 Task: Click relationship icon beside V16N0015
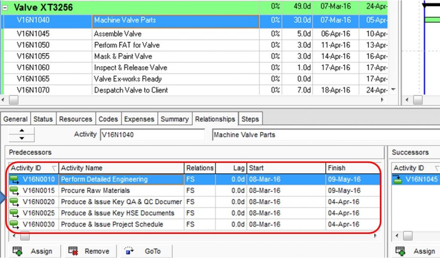tap(15, 190)
